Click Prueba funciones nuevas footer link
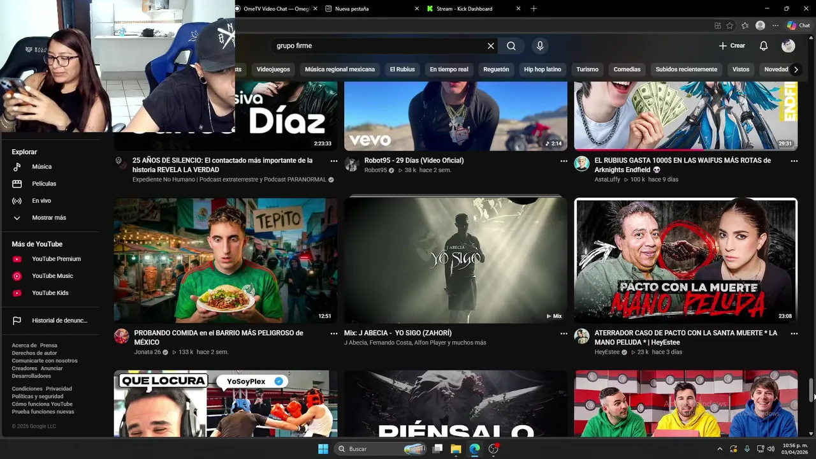The height and width of the screenshot is (459, 816). tap(43, 412)
